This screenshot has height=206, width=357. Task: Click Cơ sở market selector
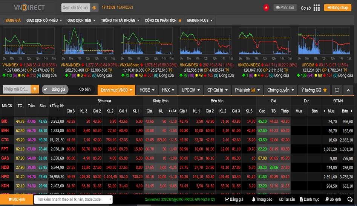coord(306,8)
